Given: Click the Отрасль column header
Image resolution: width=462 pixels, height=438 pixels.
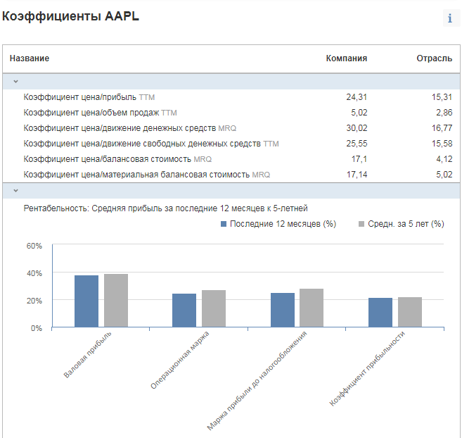Looking at the screenshot, I should [x=434, y=58].
